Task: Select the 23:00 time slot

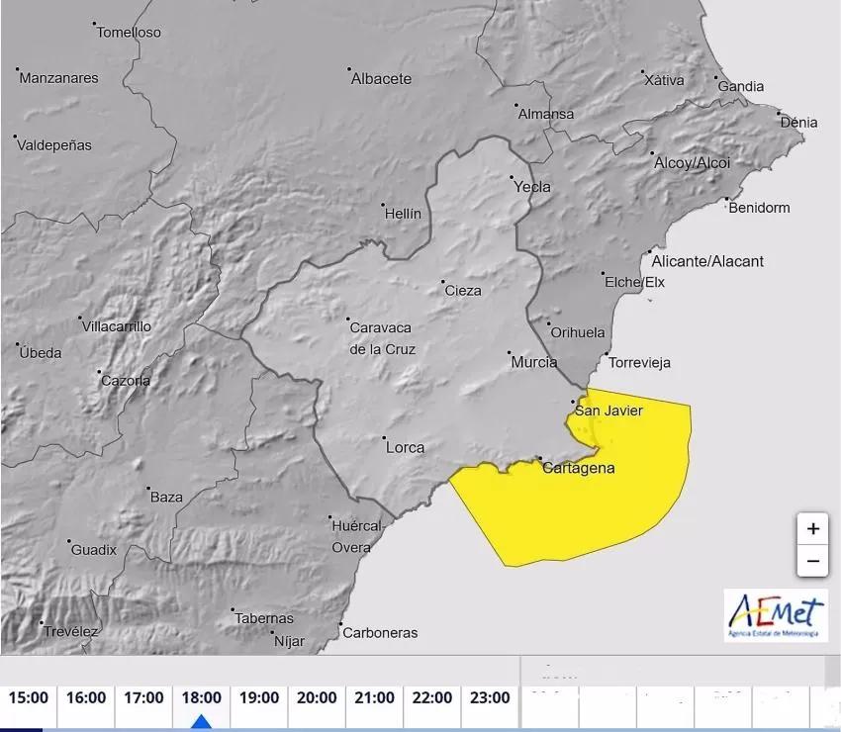Action: [490, 698]
